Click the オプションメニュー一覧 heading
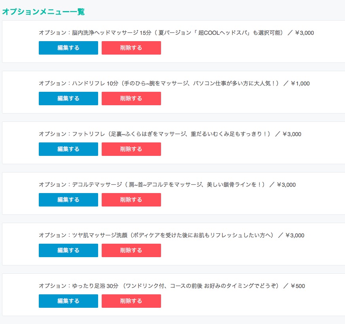345x324 pixels. (x=44, y=11)
